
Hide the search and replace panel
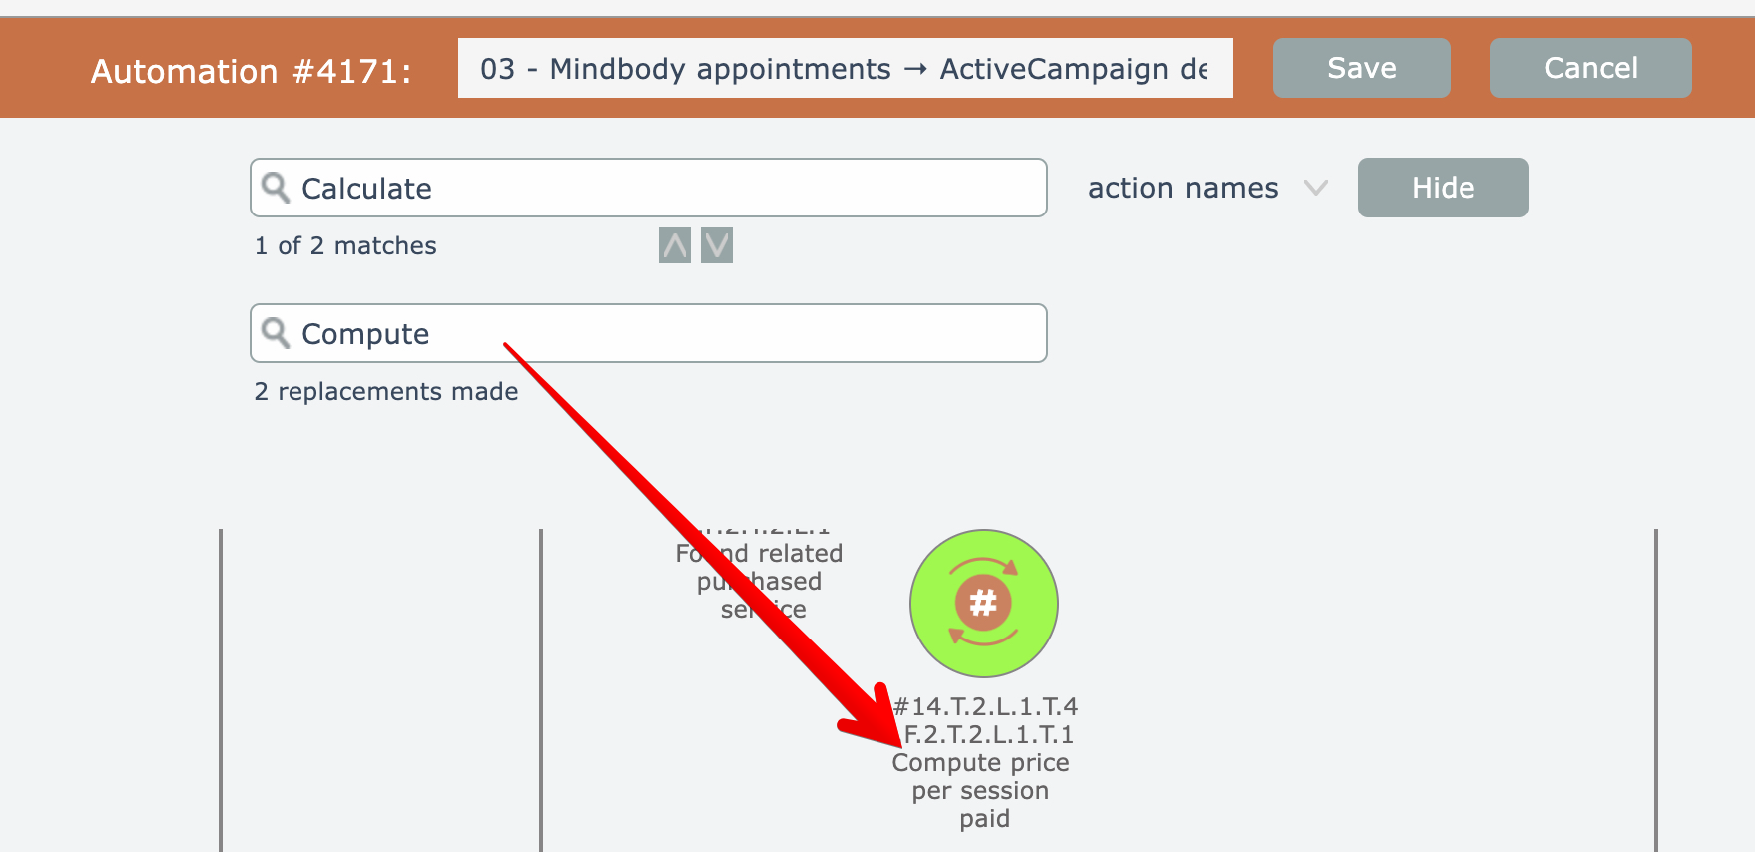tap(1443, 188)
